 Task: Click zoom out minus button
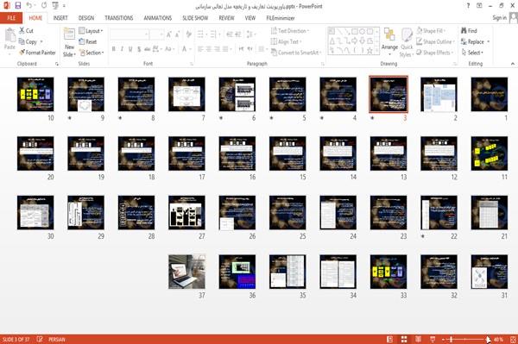click(x=444, y=339)
